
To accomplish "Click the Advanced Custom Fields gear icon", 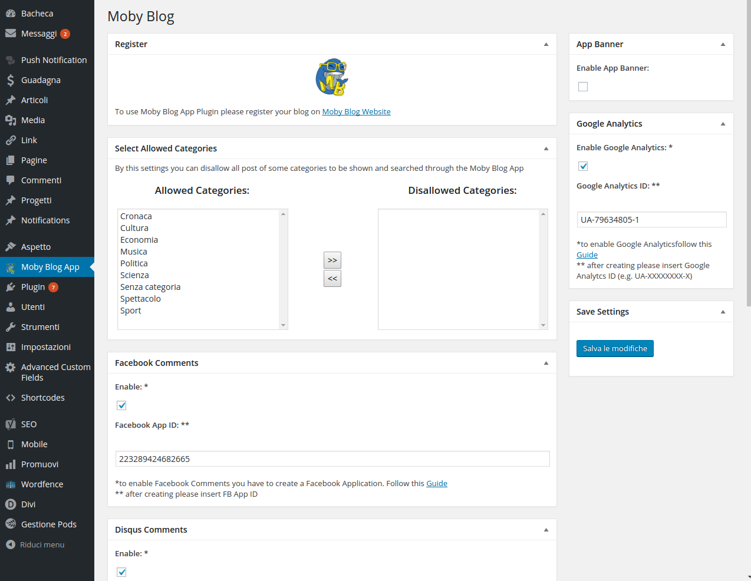I will pos(11,367).
